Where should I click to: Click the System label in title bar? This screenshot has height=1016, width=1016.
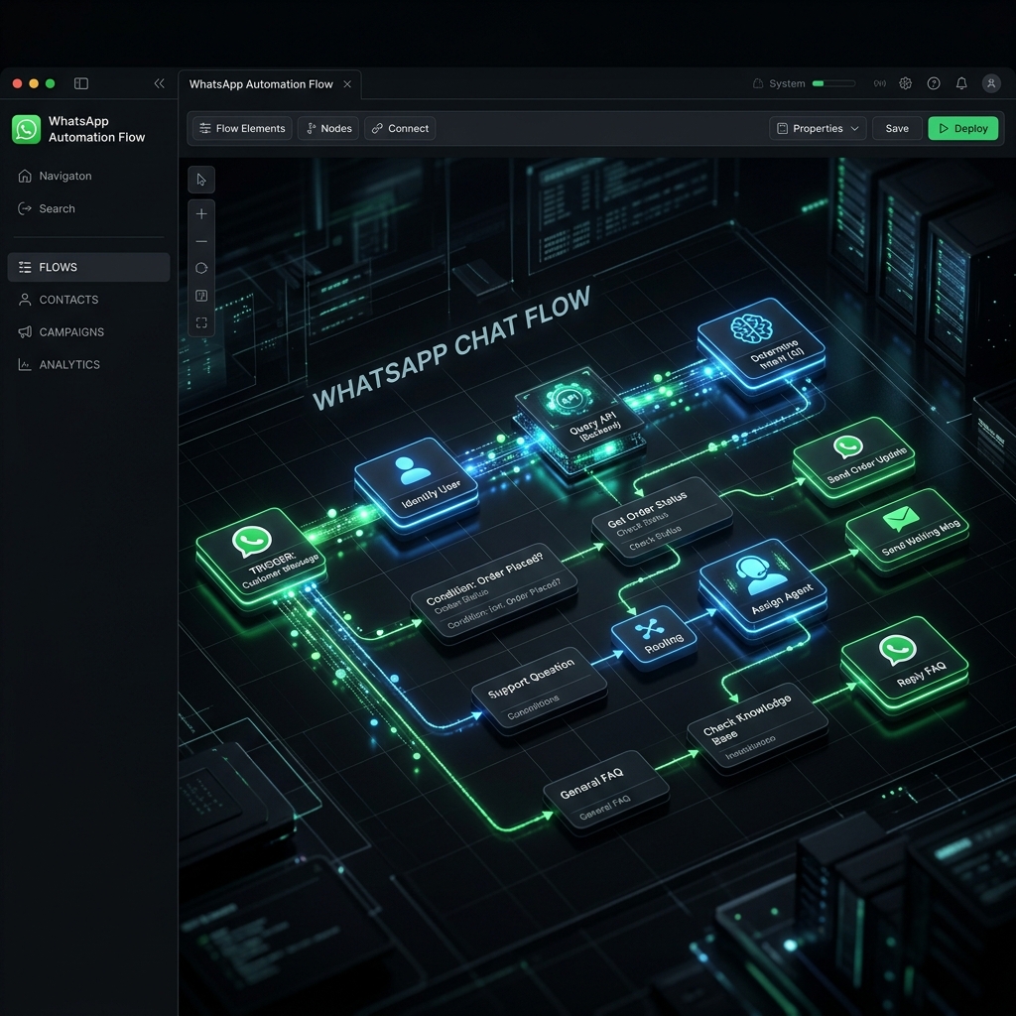(787, 83)
